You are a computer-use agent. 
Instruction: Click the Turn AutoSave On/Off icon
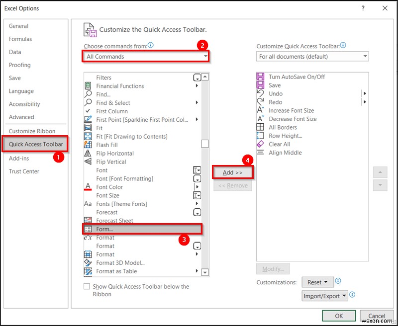260,77
